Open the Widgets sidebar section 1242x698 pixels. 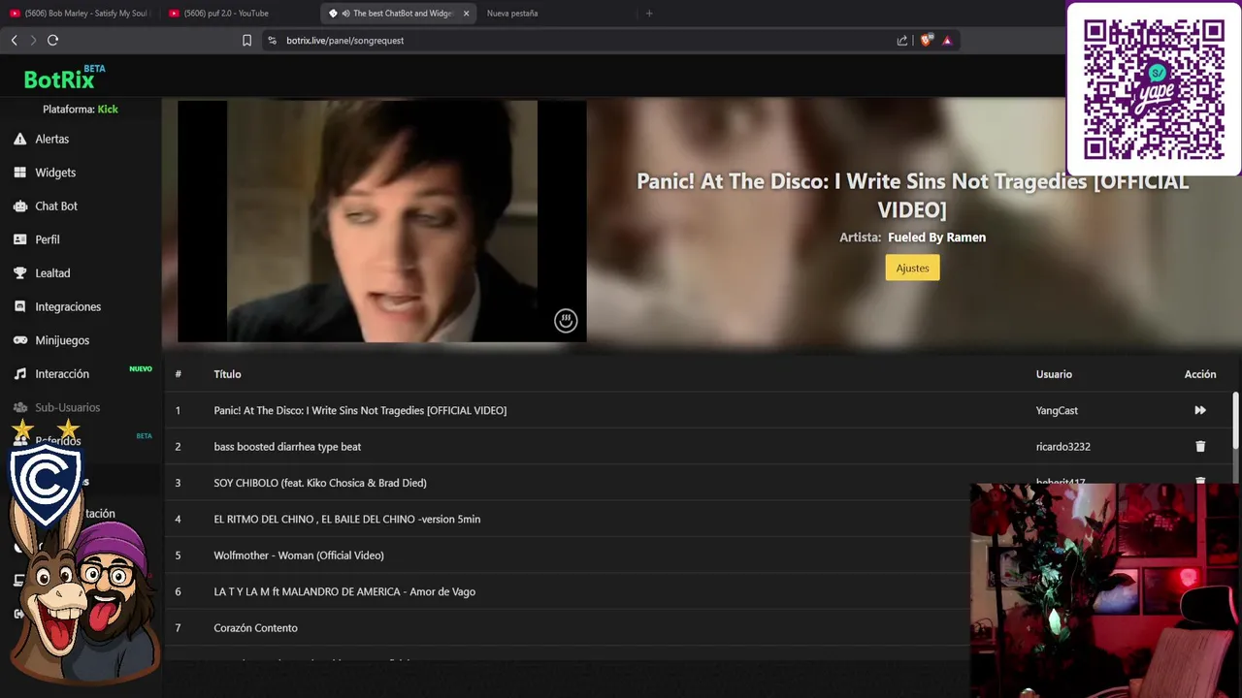click(x=55, y=173)
